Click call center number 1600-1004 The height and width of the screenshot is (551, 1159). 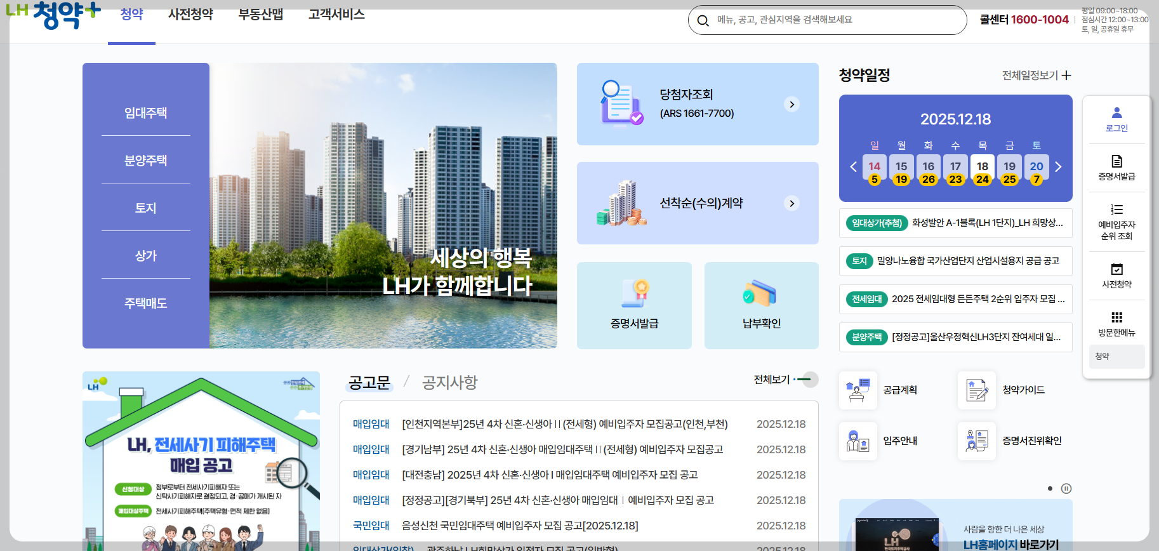click(1040, 20)
